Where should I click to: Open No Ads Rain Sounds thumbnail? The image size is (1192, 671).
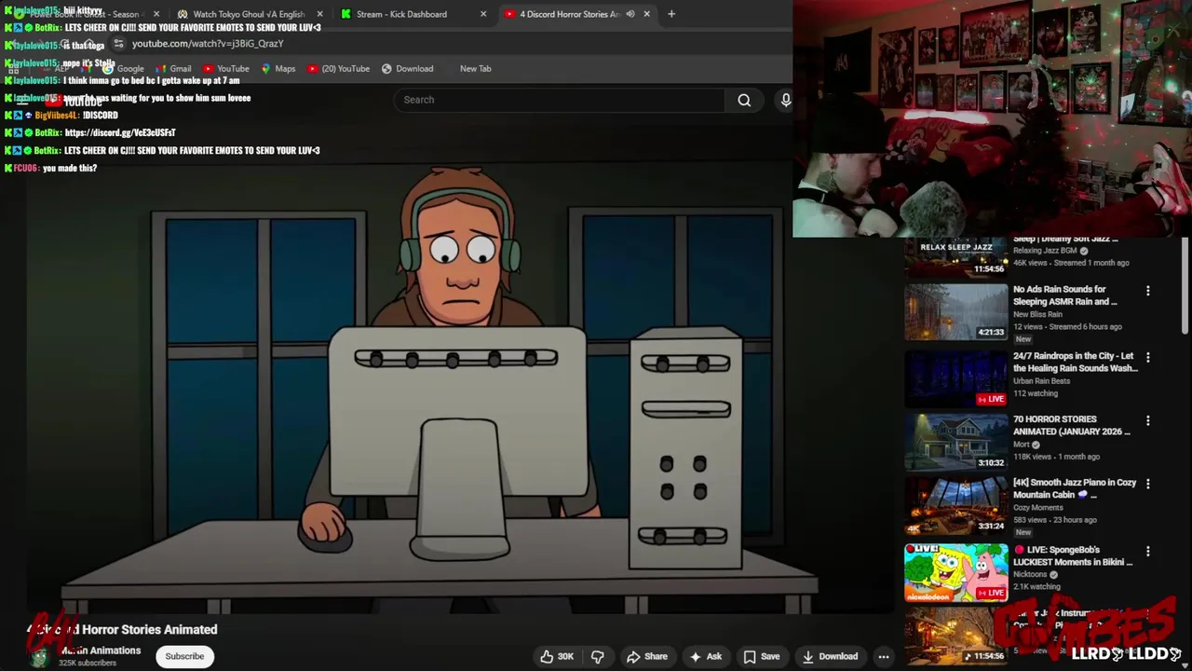[x=955, y=311]
